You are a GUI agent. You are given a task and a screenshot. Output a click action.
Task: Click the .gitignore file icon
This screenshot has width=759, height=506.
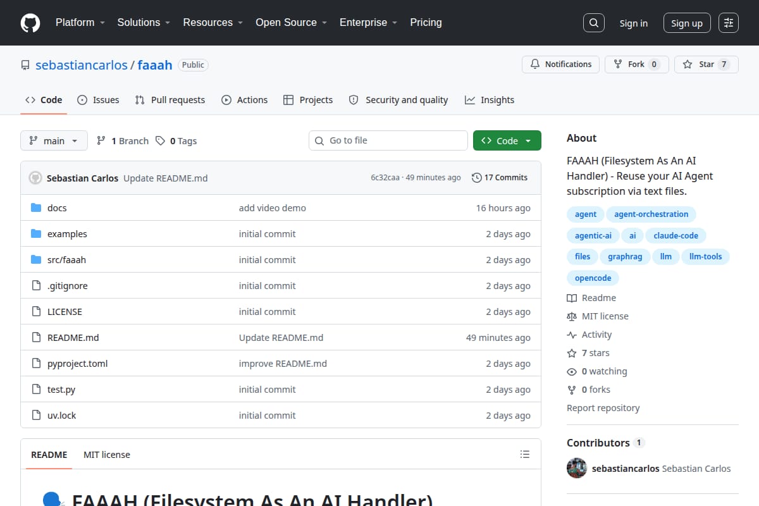[x=36, y=285]
